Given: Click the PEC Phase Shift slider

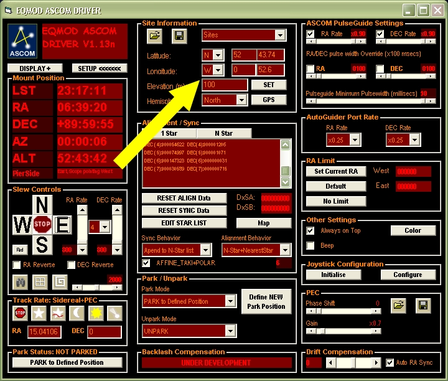Looking at the screenshot, I should (343, 311).
